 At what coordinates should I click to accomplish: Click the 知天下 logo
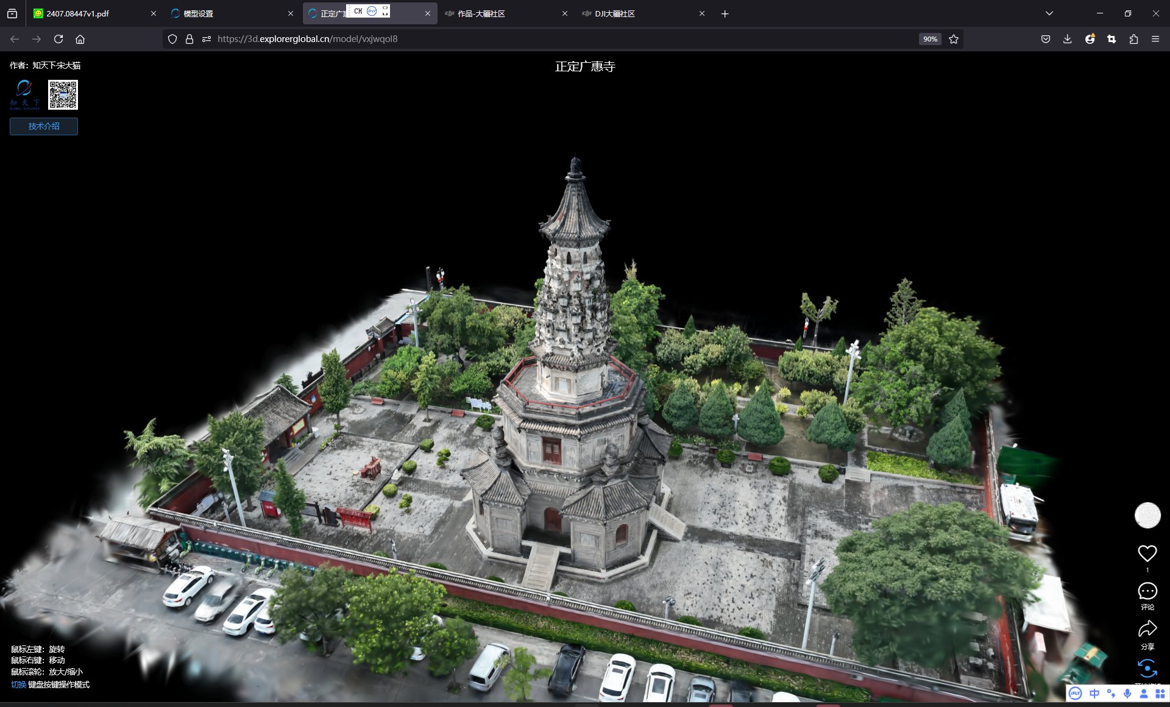click(24, 94)
